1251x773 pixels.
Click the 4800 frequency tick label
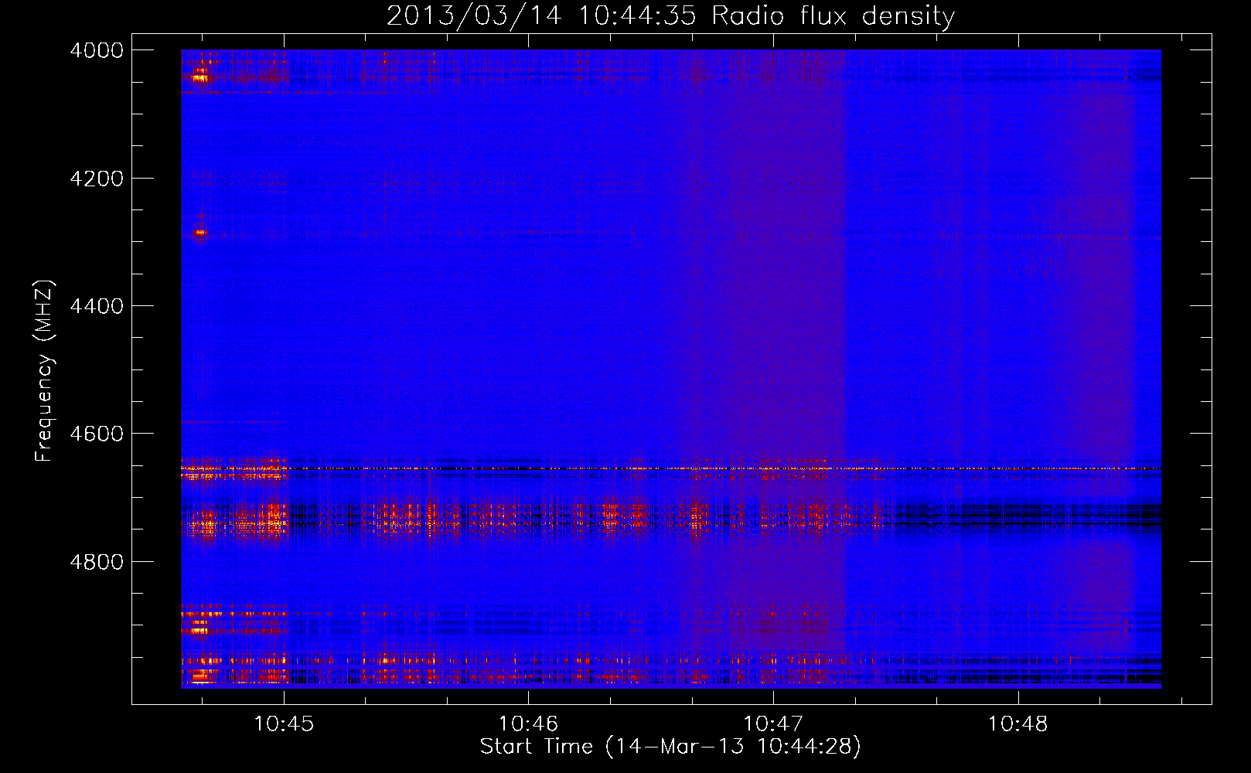97,562
